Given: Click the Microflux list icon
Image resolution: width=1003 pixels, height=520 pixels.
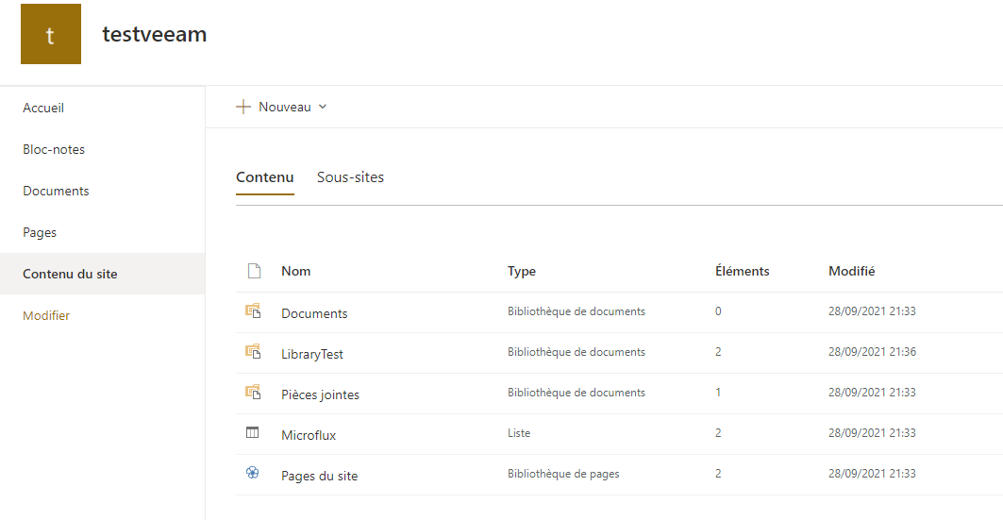Looking at the screenshot, I should tap(253, 432).
